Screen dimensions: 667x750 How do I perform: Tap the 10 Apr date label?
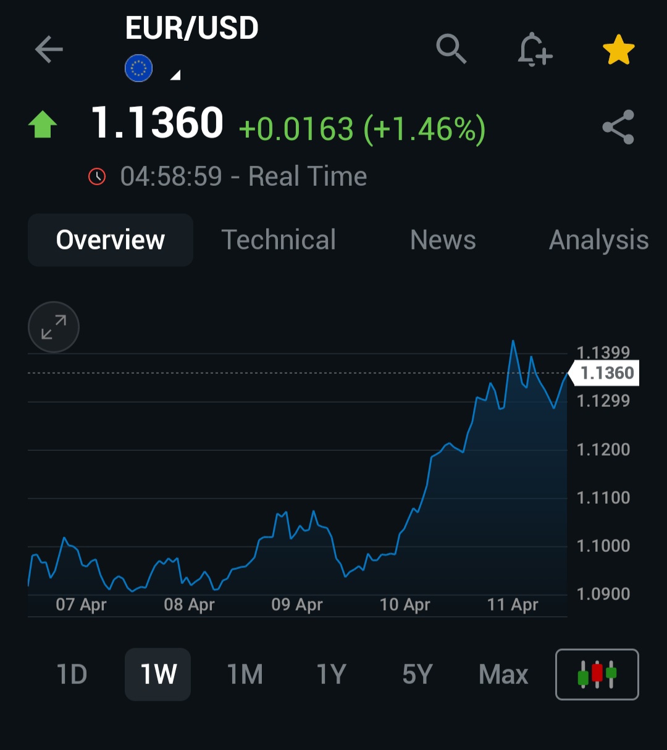click(x=405, y=605)
